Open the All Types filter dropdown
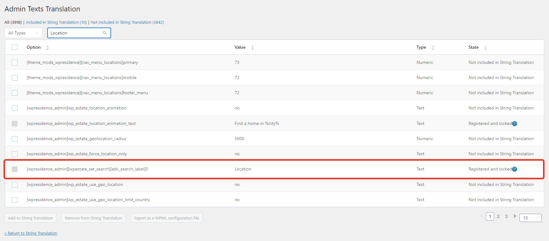The image size is (549, 241). [x=23, y=33]
